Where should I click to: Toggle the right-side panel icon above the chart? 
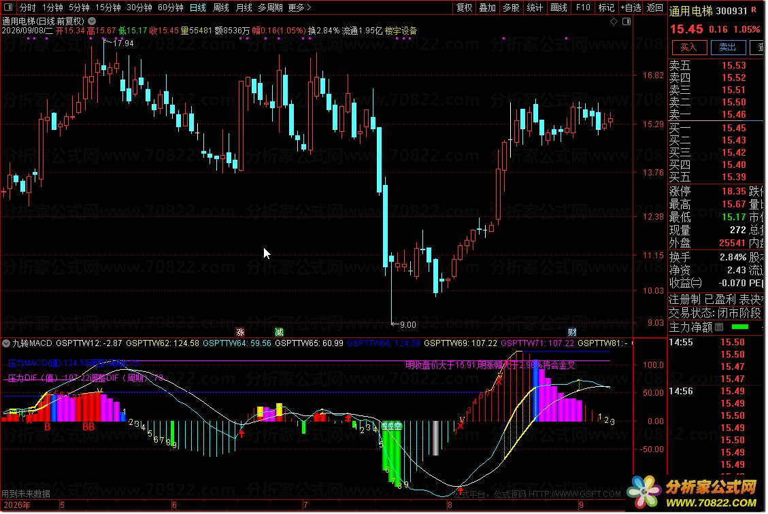click(627, 22)
